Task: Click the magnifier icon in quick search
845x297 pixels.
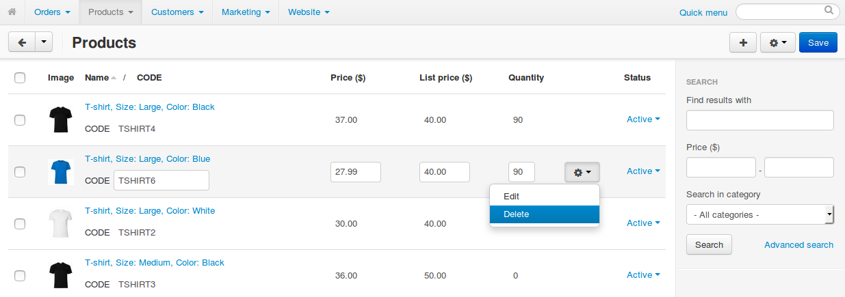Action: tap(829, 10)
